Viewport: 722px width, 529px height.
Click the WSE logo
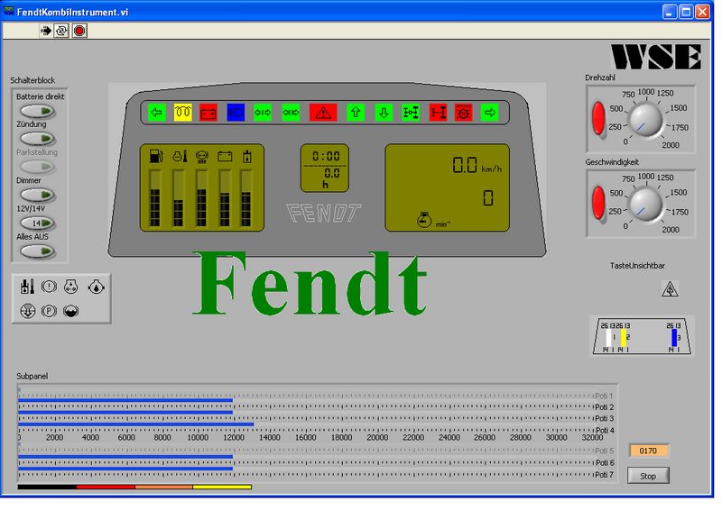(x=656, y=57)
